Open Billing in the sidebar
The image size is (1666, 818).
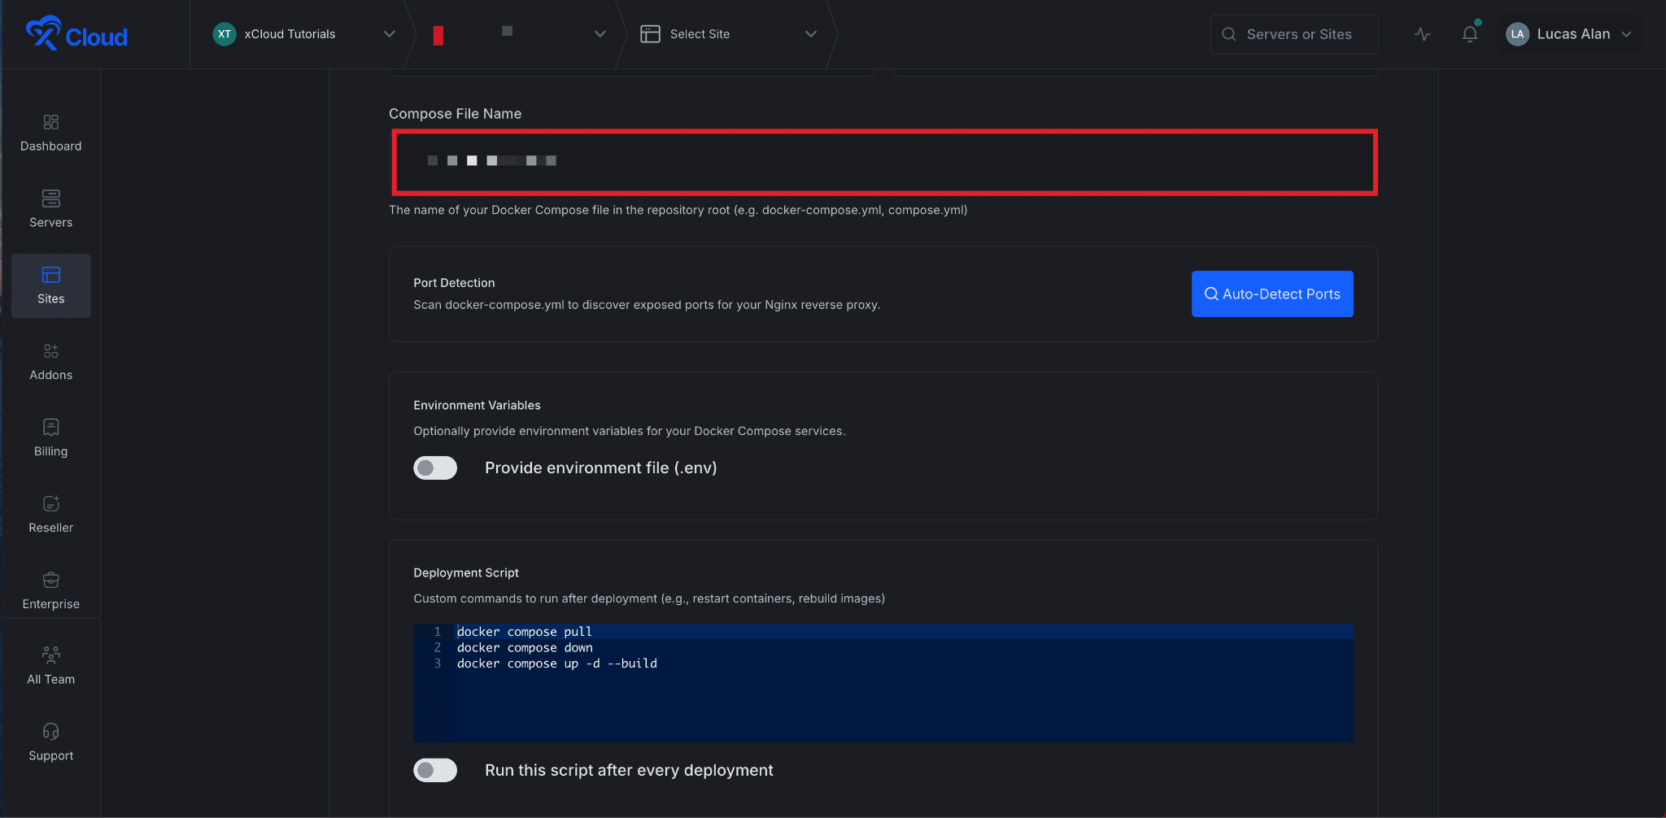tap(50, 438)
